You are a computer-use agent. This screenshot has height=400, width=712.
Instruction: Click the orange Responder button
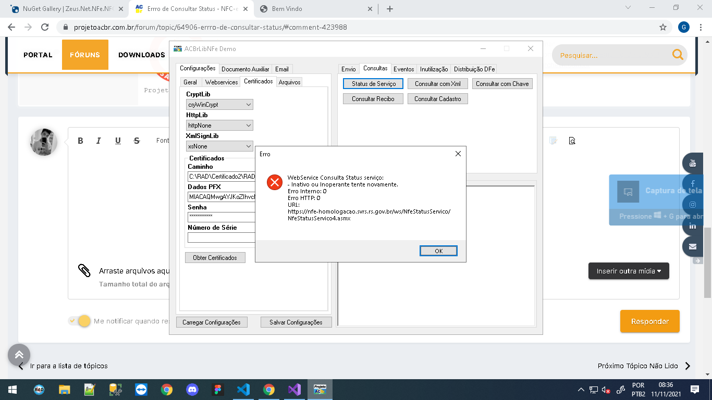649,321
